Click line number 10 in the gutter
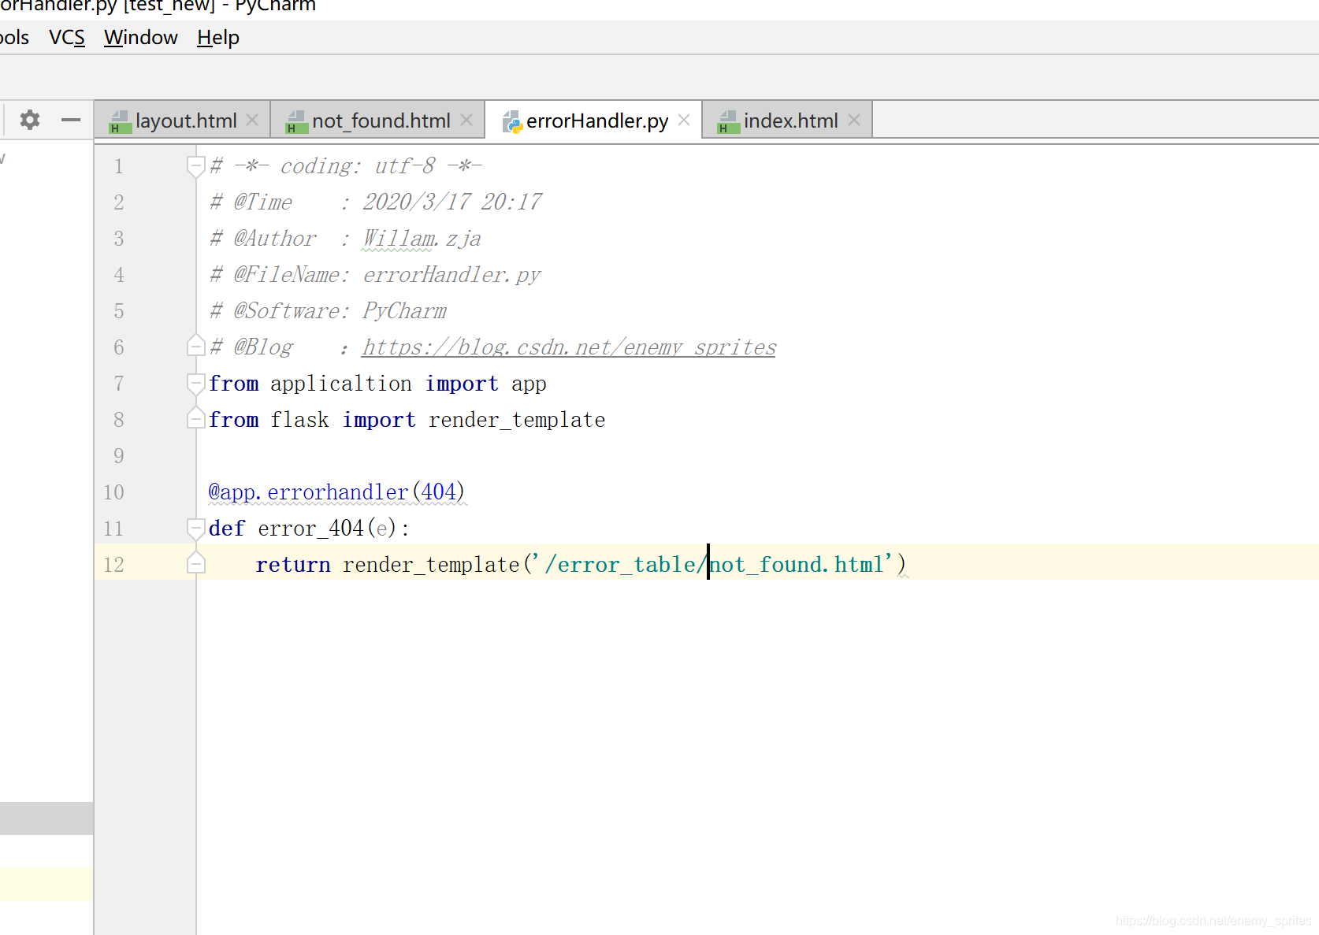Image resolution: width=1319 pixels, height=935 pixels. [114, 492]
